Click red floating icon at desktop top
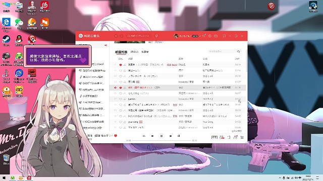The image size is (323, 181). (x=272, y=6)
